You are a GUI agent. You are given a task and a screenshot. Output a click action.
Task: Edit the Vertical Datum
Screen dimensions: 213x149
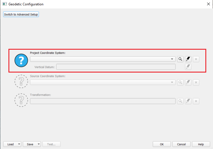pos(188,67)
